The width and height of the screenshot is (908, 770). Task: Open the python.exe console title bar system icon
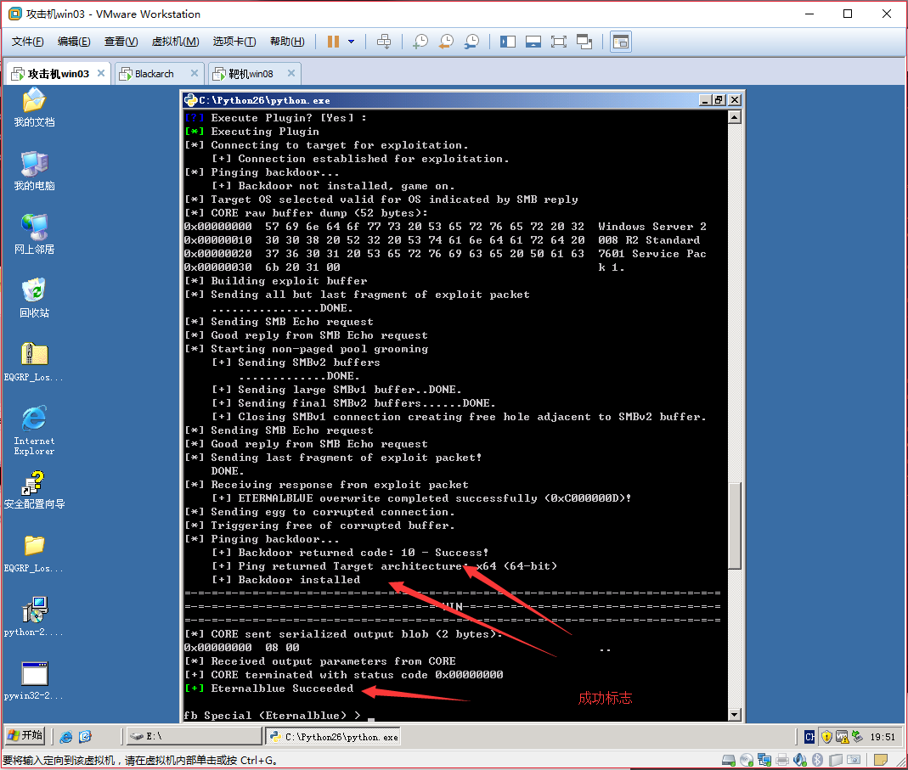tap(190, 100)
